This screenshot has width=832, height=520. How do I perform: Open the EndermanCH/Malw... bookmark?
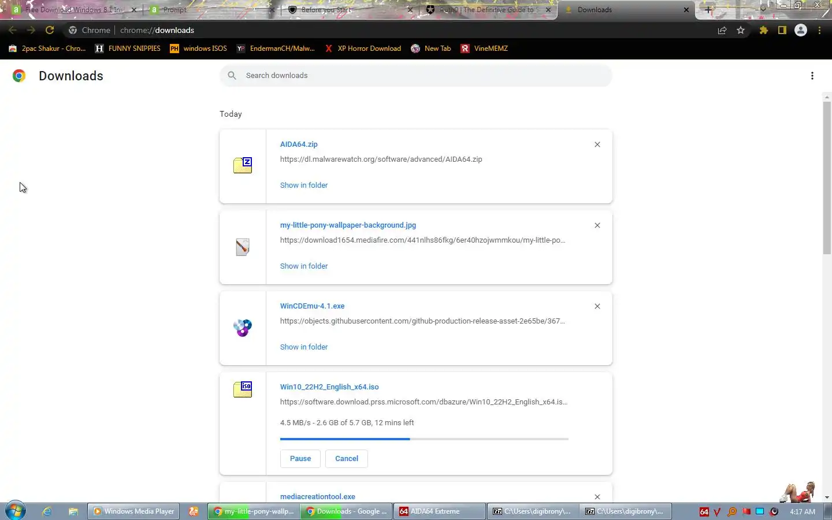point(276,49)
